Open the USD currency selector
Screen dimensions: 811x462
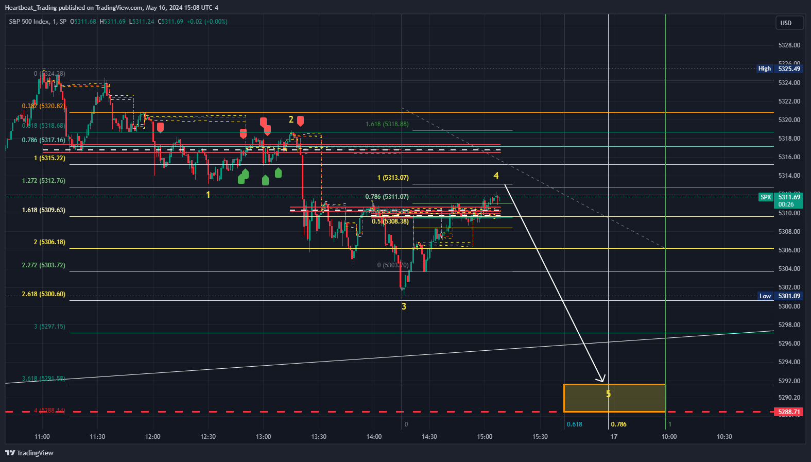[x=790, y=23]
